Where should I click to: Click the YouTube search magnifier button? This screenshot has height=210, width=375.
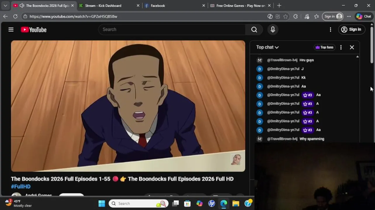click(x=254, y=29)
